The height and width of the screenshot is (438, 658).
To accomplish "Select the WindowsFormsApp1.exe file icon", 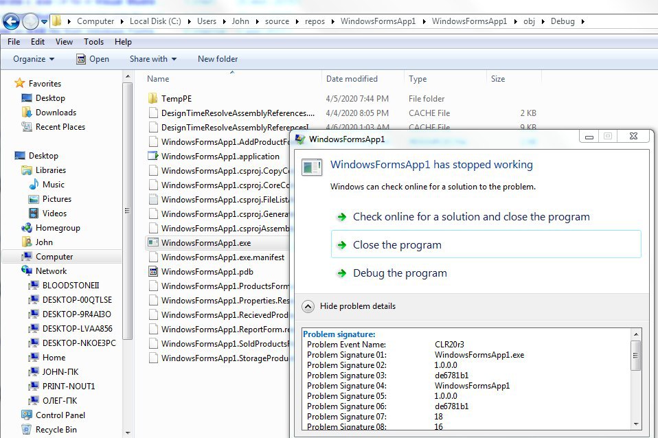I will (153, 242).
